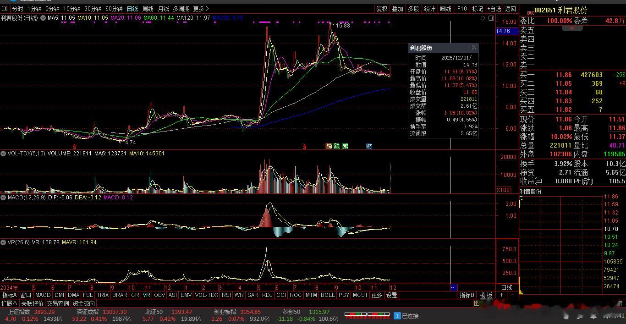Open the MACD panel indicator dropdown

click(x=4, y=198)
